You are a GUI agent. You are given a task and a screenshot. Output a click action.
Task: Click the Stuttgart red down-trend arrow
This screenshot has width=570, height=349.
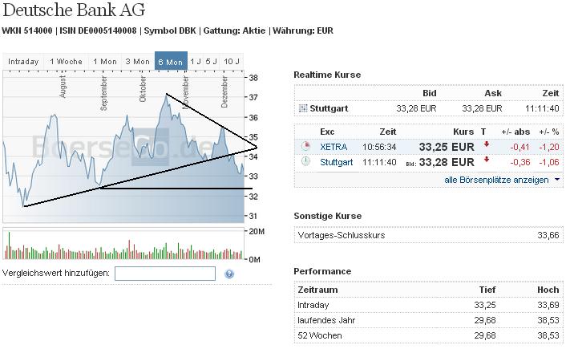[x=486, y=160]
